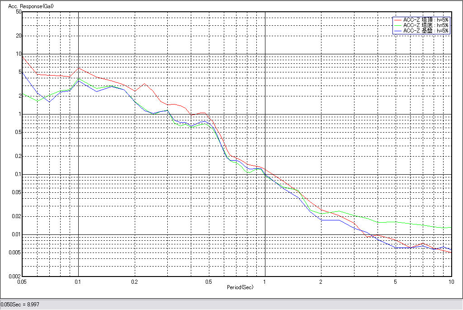Screen dimensions: 463x310
Task: Click the 50 label on the vertical axis
Action: click(19, 12)
